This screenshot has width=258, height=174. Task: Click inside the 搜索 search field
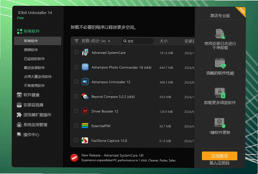pyautogui.click(x=138, y=41)
